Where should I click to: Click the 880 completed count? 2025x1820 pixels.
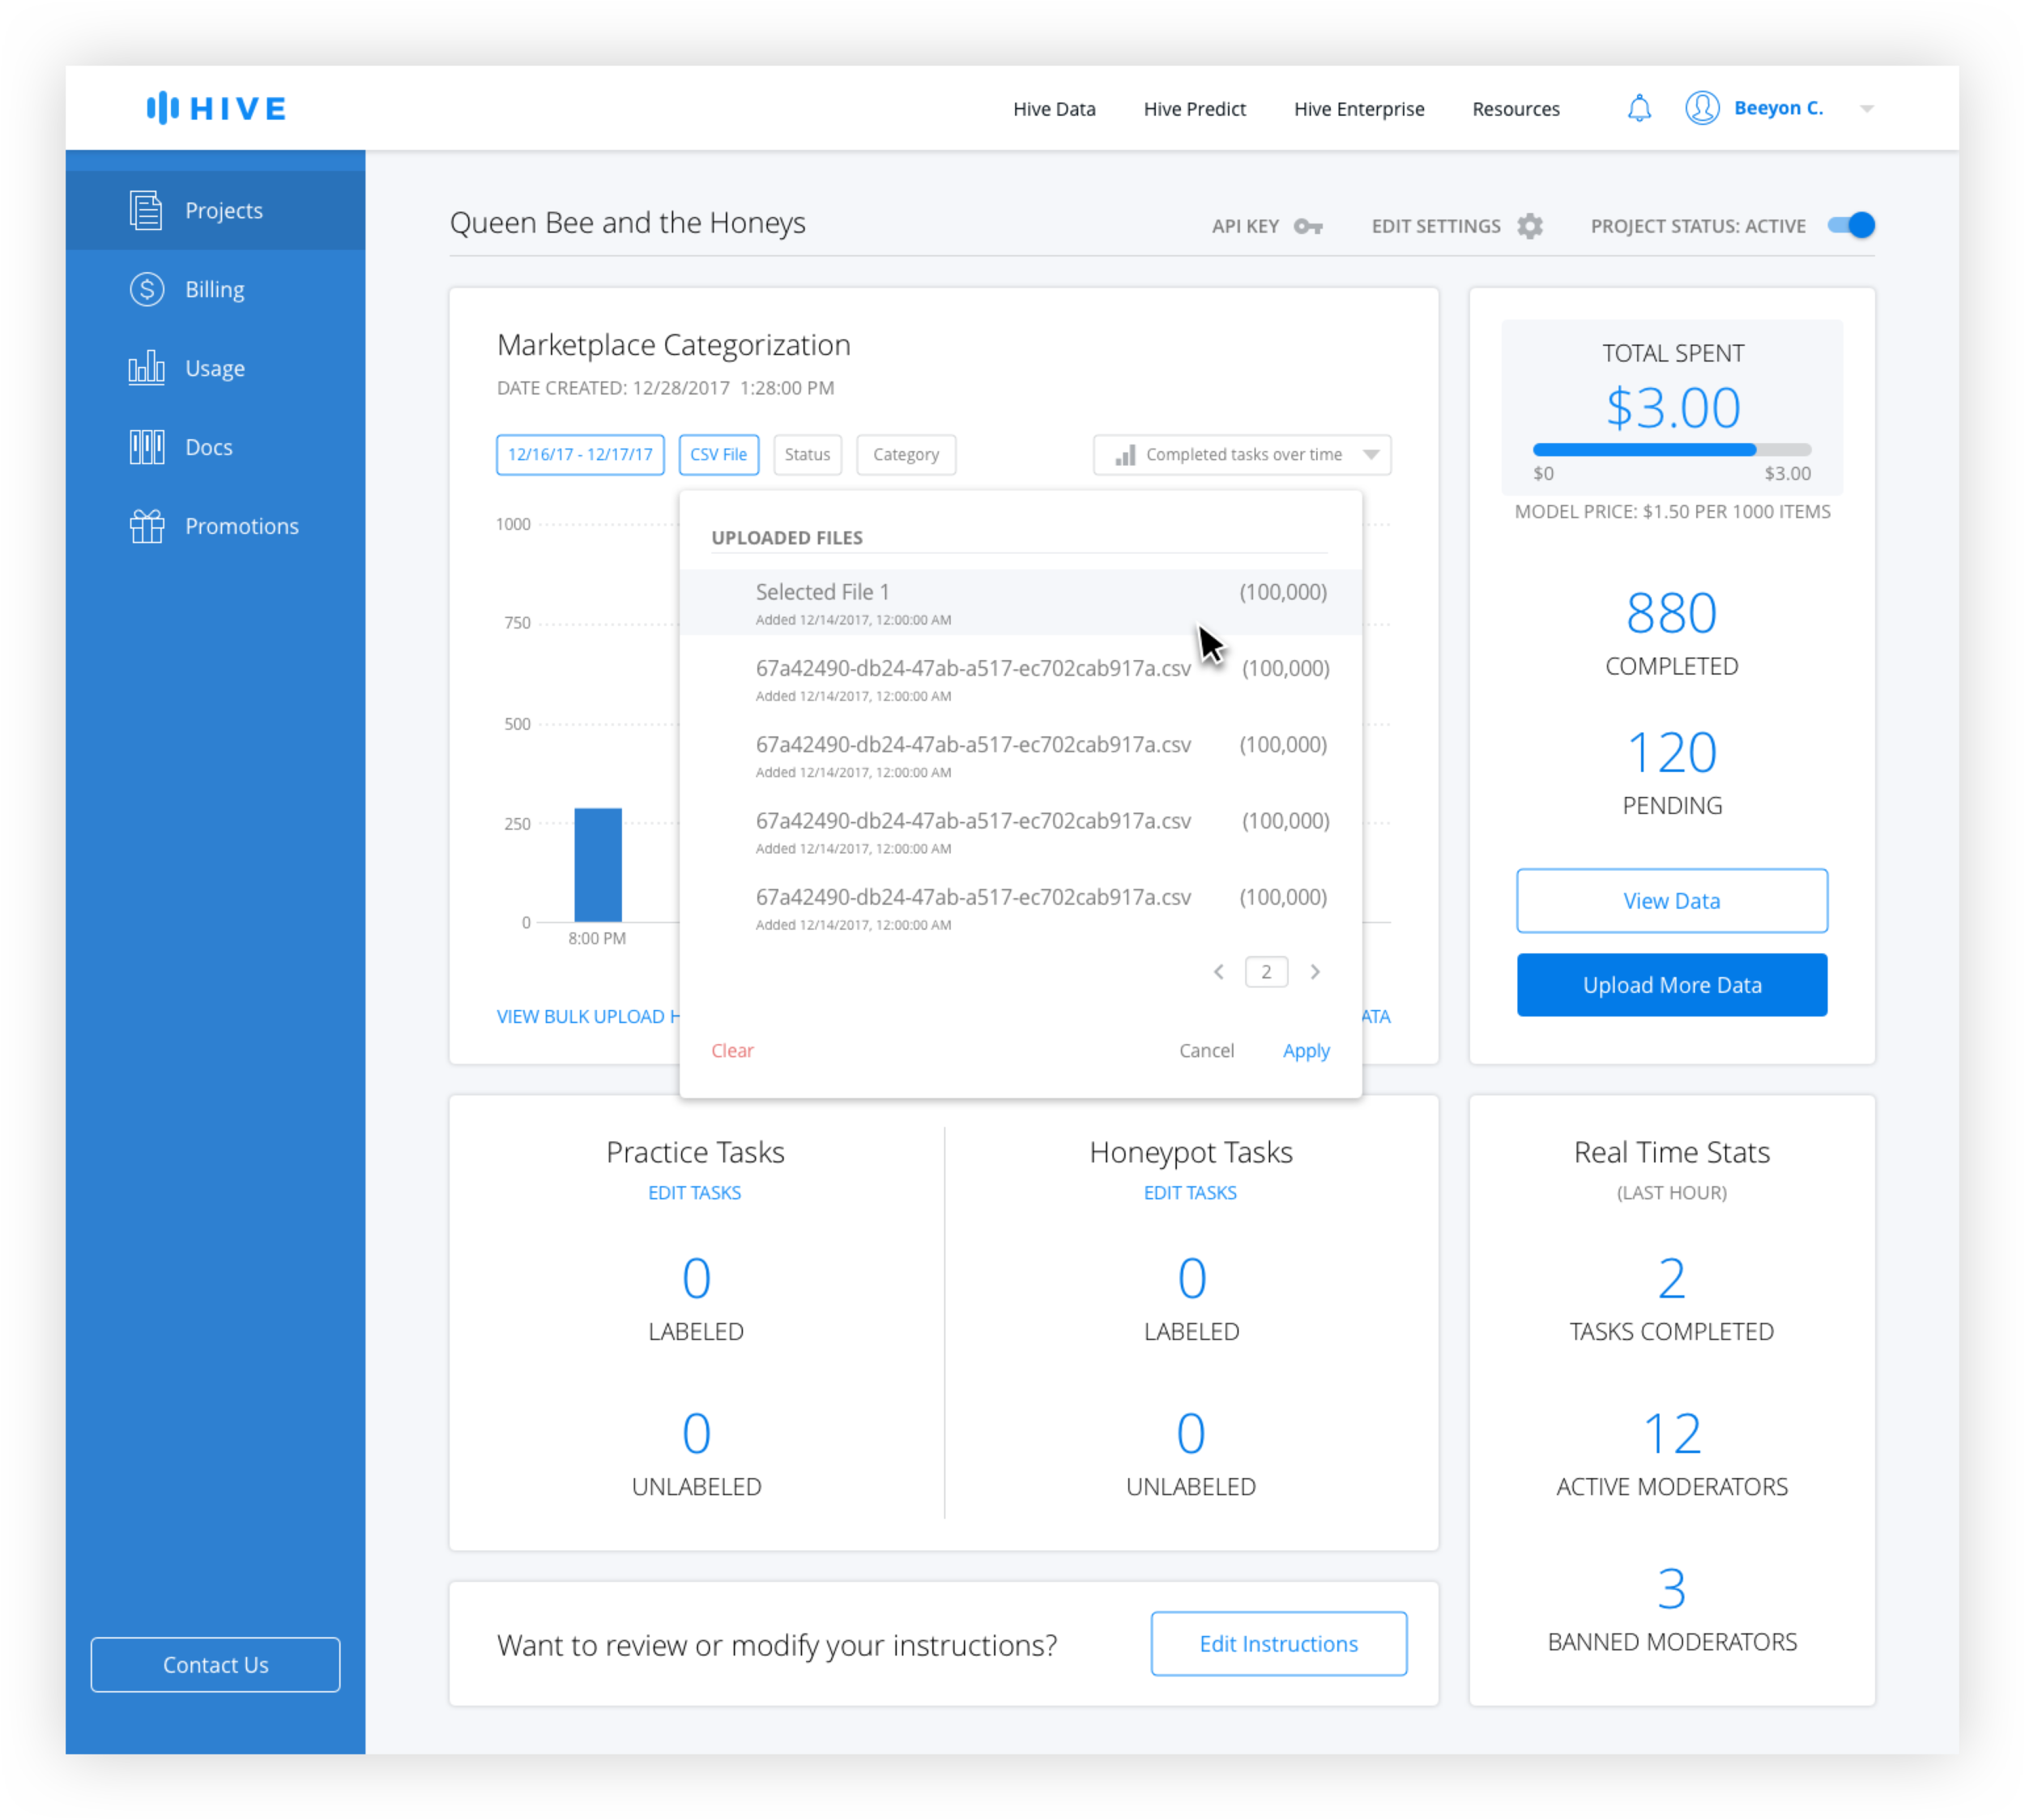[x=1671, y=613]
